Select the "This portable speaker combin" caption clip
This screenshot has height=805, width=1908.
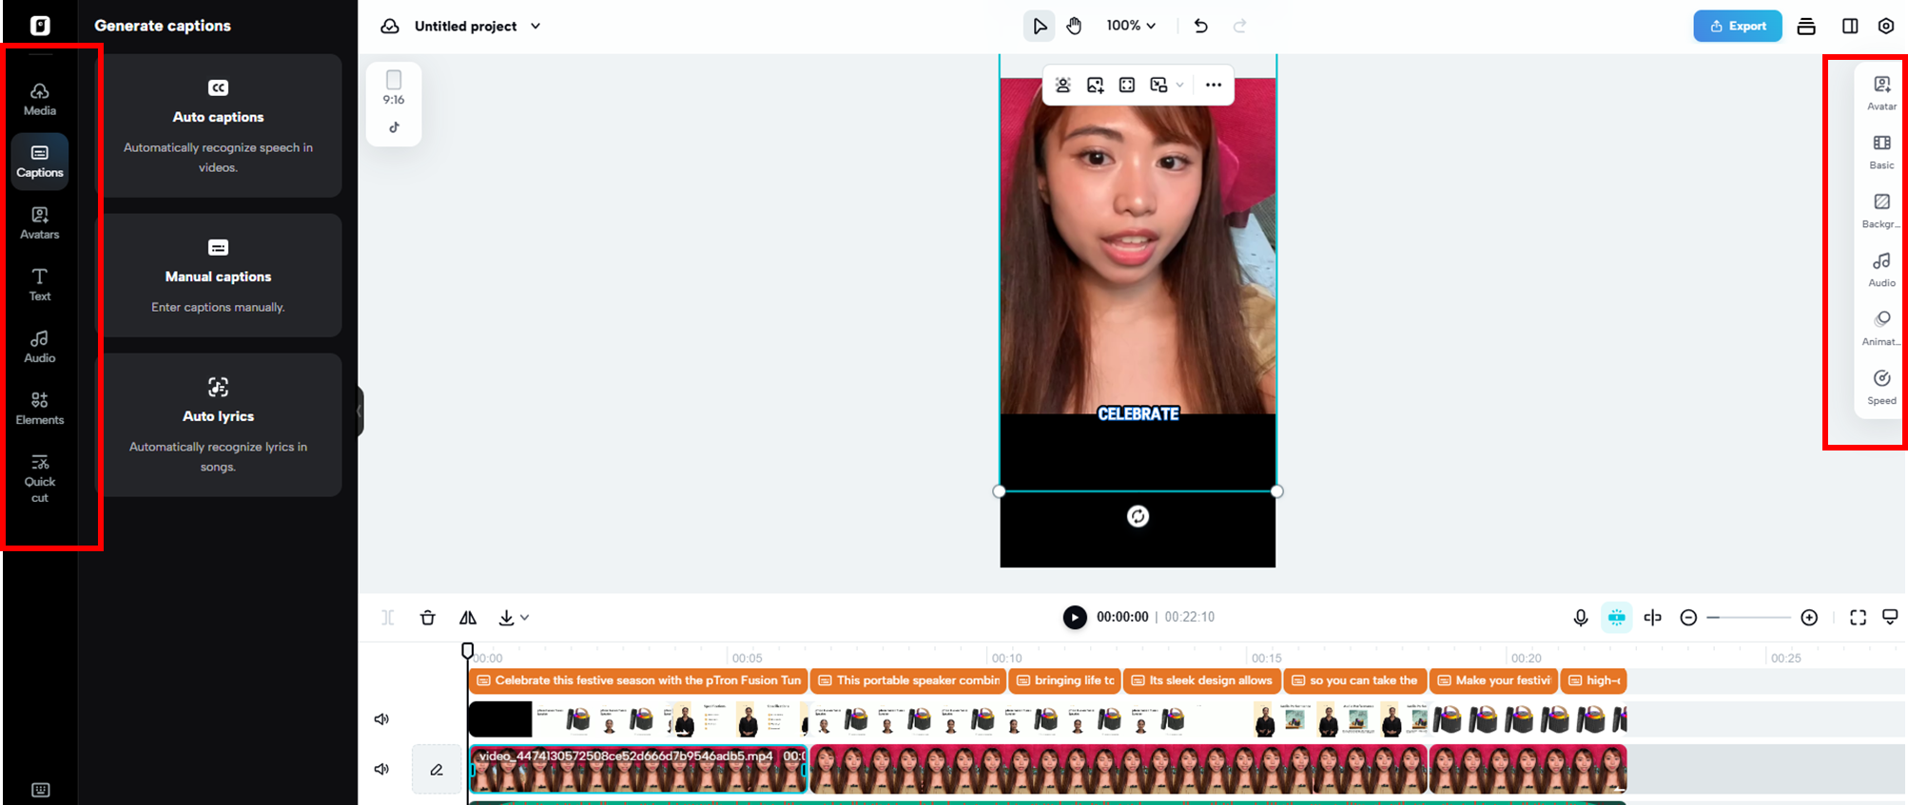[x=908, y=680]
